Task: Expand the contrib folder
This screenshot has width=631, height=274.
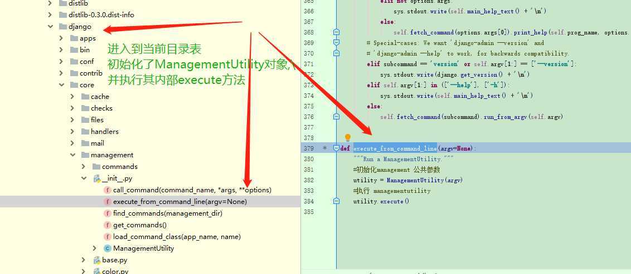Action: click(x=61, y=73)
